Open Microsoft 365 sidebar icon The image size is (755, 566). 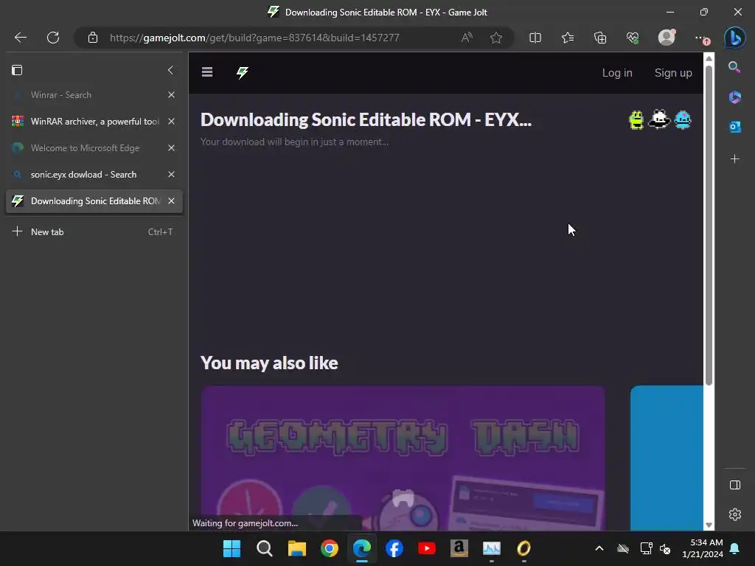point(734,97)
